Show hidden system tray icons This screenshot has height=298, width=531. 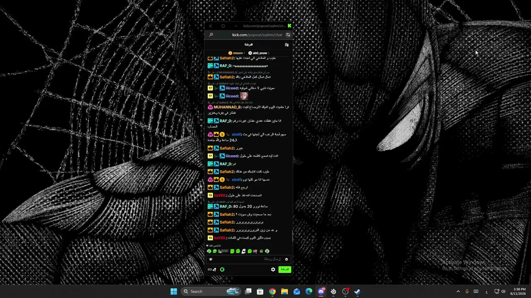click(x=458, y=291)
